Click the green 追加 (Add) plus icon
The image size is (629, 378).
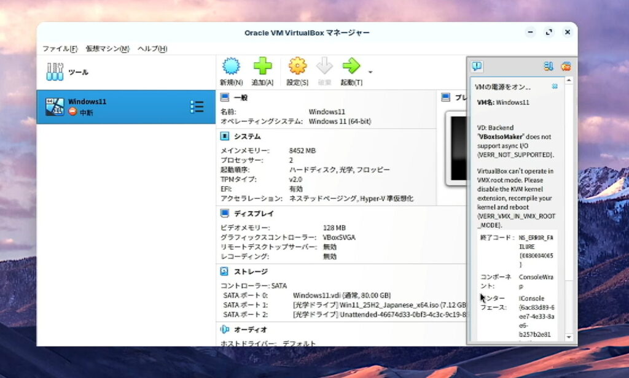(x=262, y=67)
